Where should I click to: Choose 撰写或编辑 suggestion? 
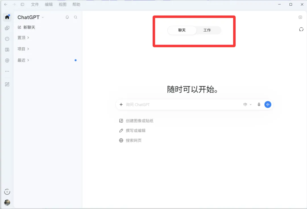pyautogui.click(x=132, y=131)
